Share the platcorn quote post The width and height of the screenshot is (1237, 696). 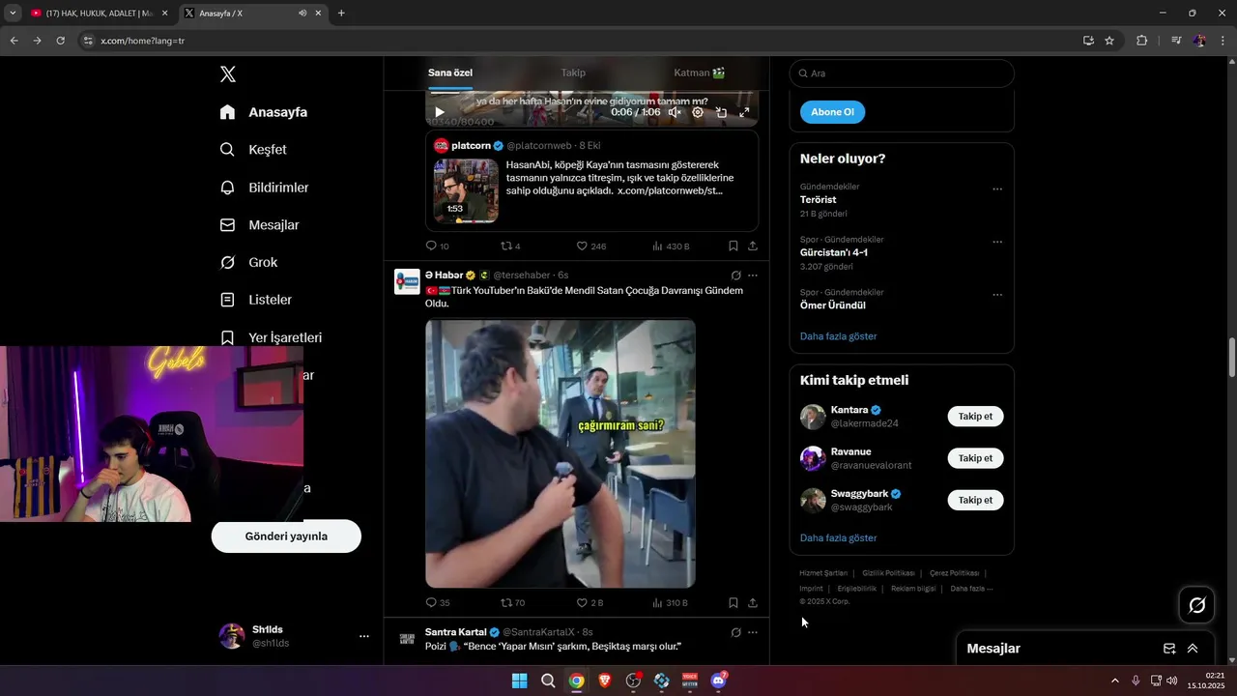[x=753, y=246]
